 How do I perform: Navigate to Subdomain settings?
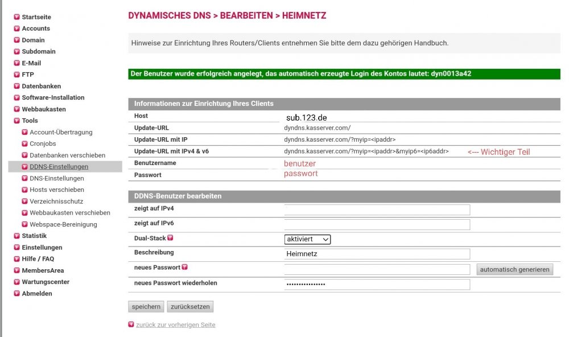(39, 52)
